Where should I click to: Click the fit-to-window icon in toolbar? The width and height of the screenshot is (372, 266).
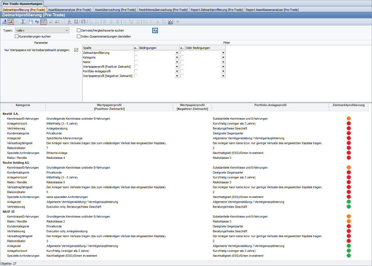11,22
